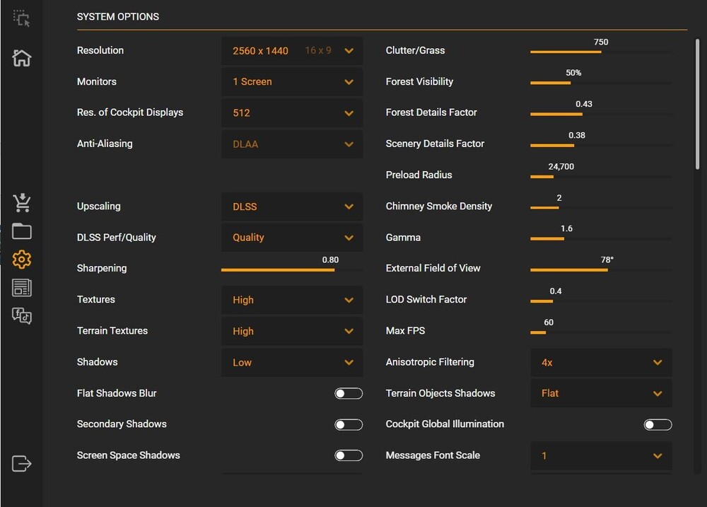Open the download cart store icon
The width and height of the screenshot is (707, 507).
[x=22, y=203]
